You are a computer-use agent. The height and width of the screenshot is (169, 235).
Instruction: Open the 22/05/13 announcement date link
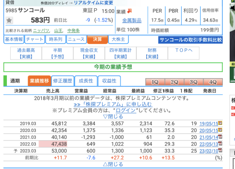209,144
